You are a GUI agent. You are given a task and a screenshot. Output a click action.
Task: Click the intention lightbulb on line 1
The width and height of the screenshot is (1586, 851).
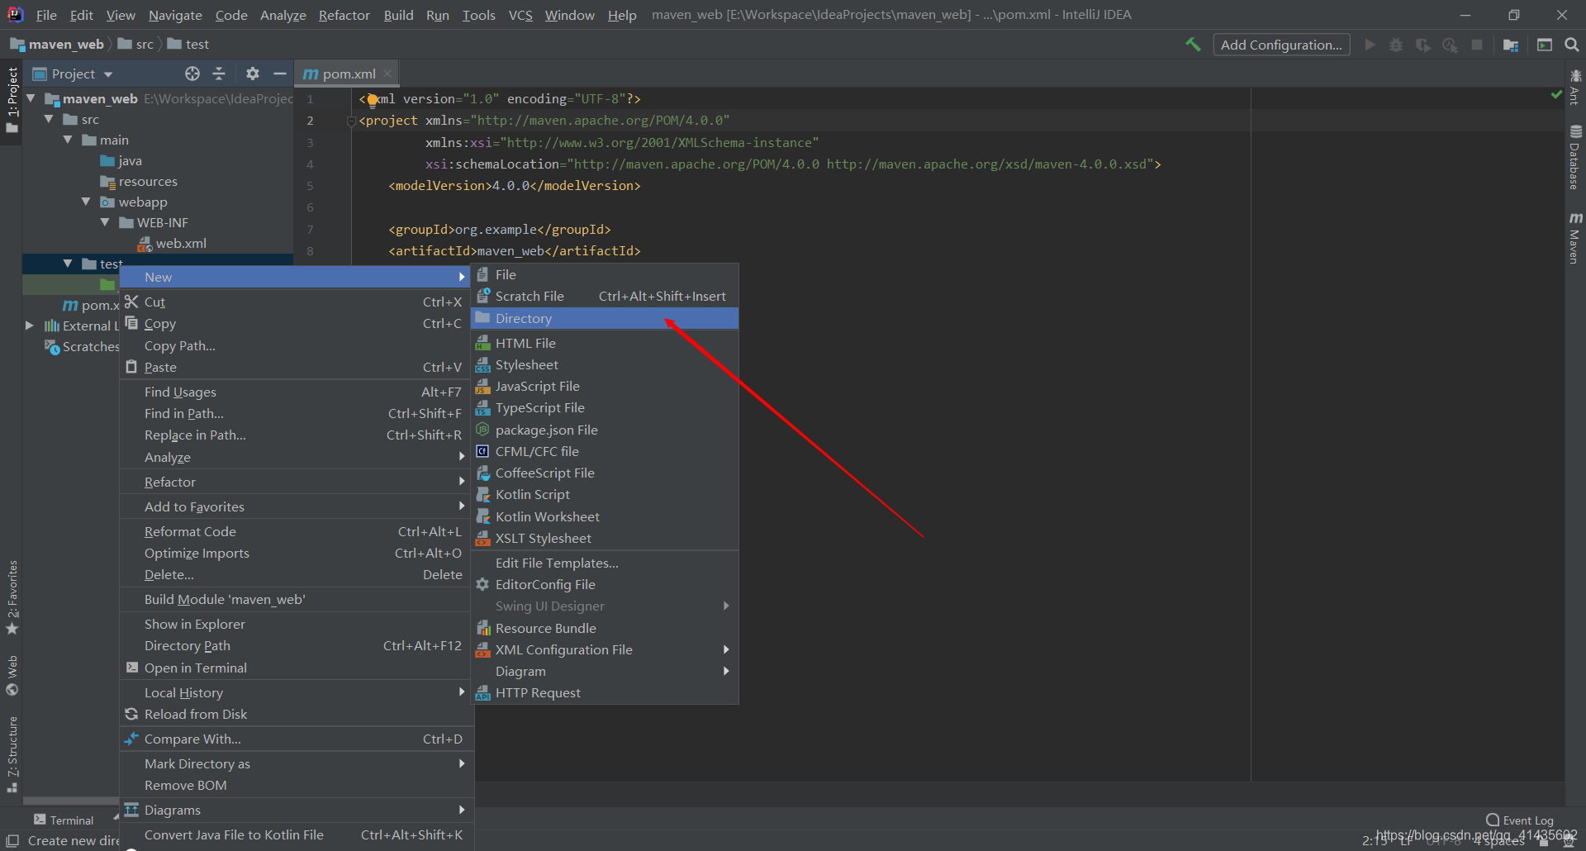[x=373, y=100]
